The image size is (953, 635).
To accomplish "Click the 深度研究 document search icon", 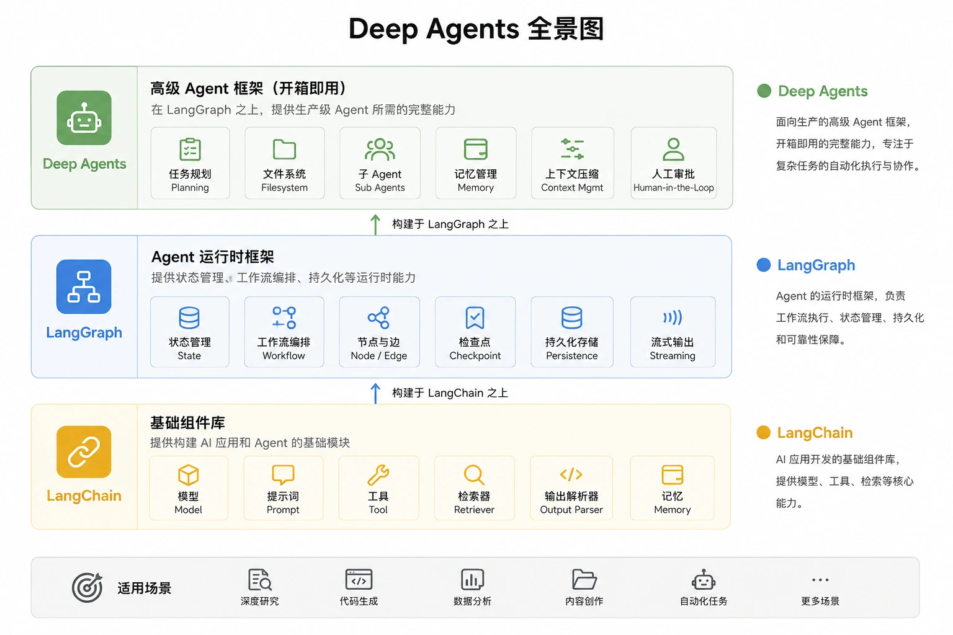I will pyautogui.click(x=260, y=580).
